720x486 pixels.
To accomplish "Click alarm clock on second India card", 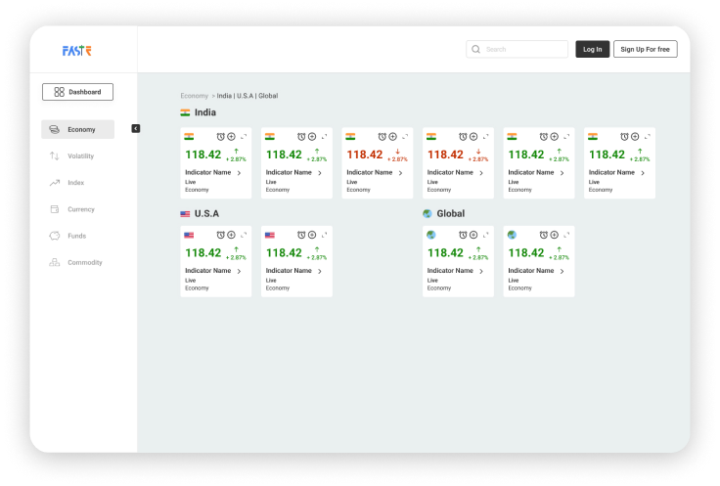I will click(301, 137).
